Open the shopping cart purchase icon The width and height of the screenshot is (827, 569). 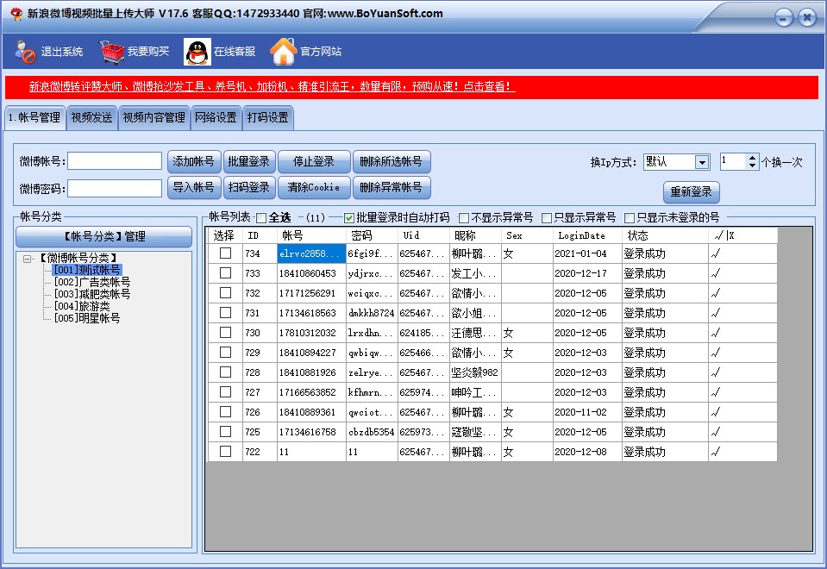click(x=112, y=52)
